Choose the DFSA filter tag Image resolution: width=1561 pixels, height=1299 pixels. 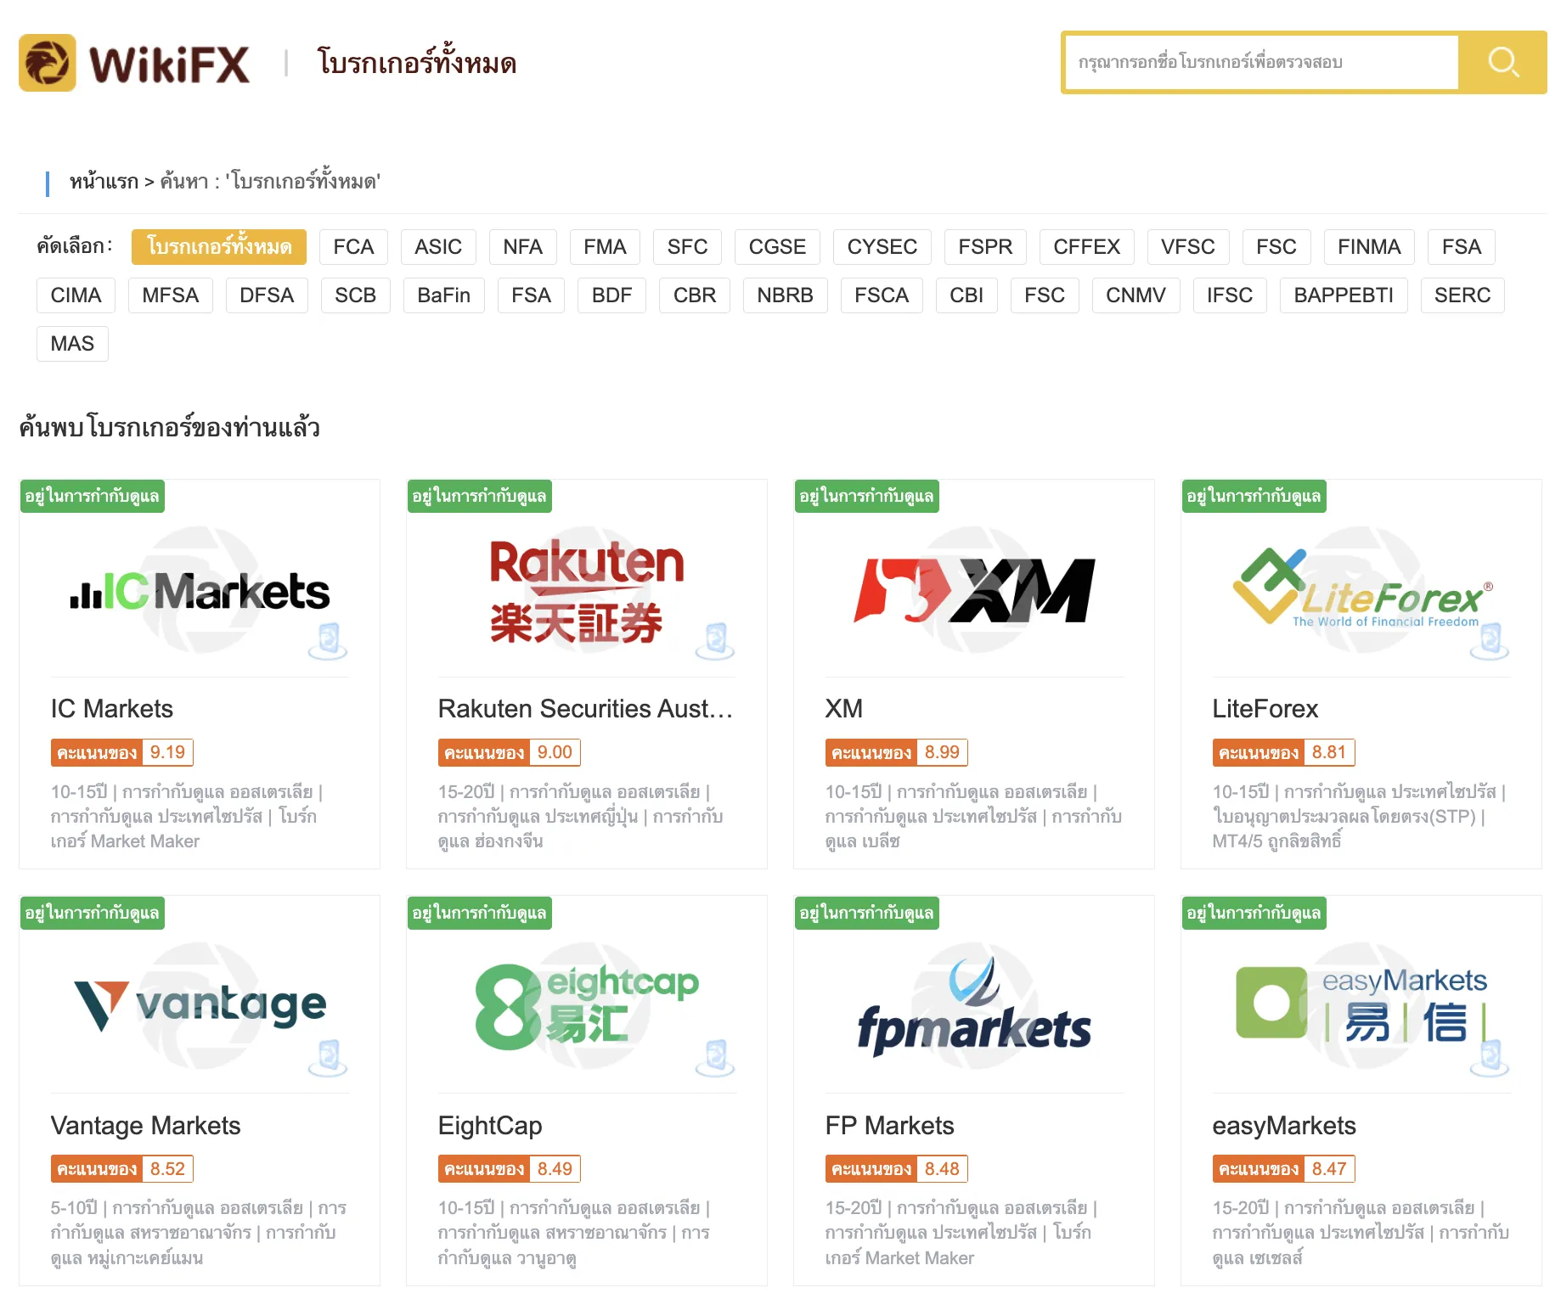267,295
